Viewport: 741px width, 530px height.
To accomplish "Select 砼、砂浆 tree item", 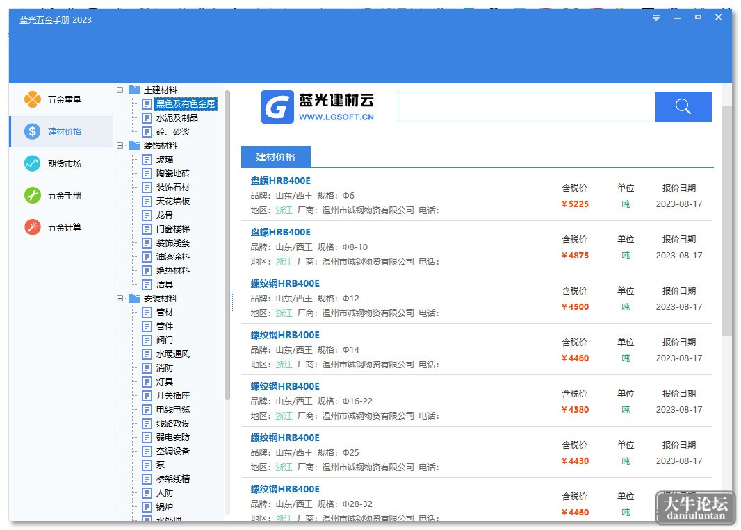I will point(173,132).
